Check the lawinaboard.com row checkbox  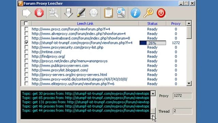(26, 38)
